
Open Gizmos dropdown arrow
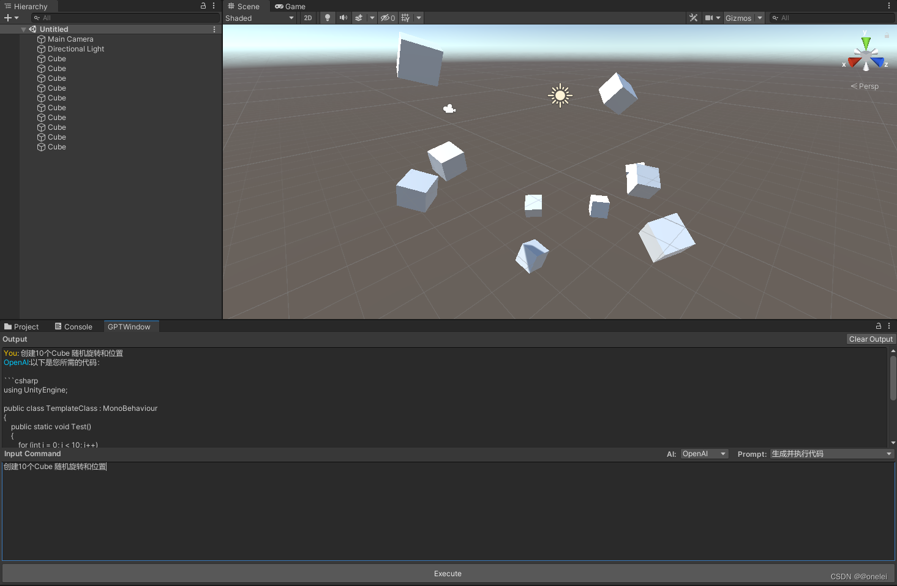point(760,18)
